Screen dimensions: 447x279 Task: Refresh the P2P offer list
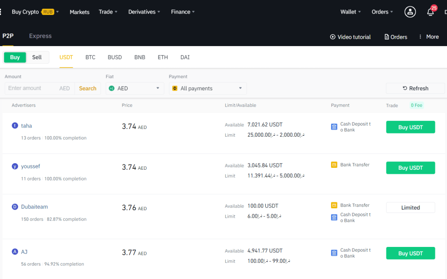415,88
